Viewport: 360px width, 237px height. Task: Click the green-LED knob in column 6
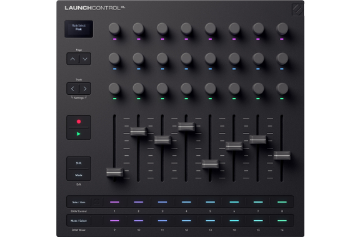234,89
